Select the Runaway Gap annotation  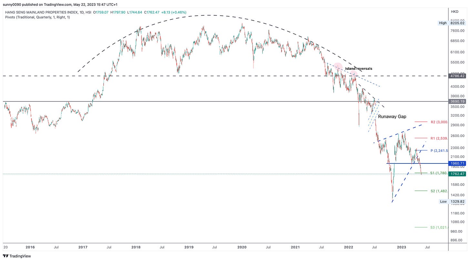pyautogui.click(x=392, y=116)
